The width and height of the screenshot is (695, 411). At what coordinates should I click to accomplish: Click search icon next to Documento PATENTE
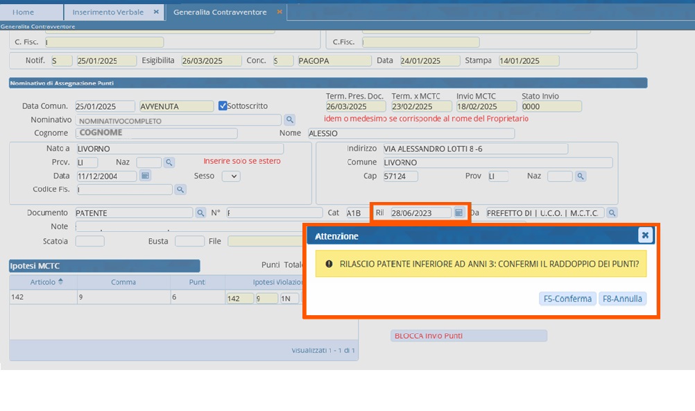coord(200,213)
